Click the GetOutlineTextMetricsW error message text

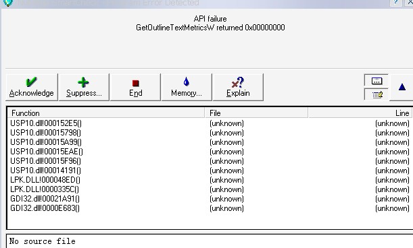(210, 28)
